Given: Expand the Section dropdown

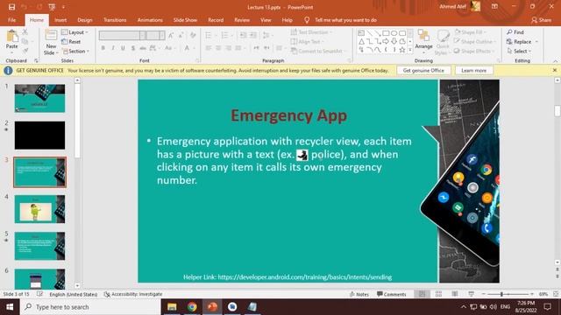Looking at the screenshot, I should tap(76, 52).
